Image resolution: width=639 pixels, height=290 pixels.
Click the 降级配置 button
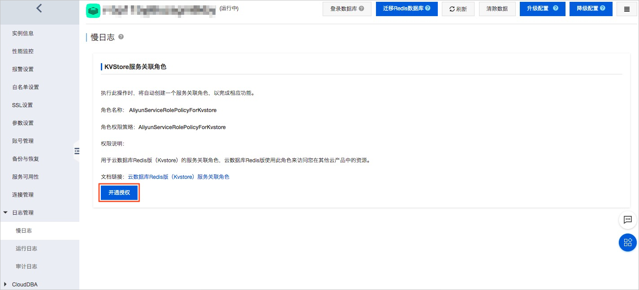(591, 9)
